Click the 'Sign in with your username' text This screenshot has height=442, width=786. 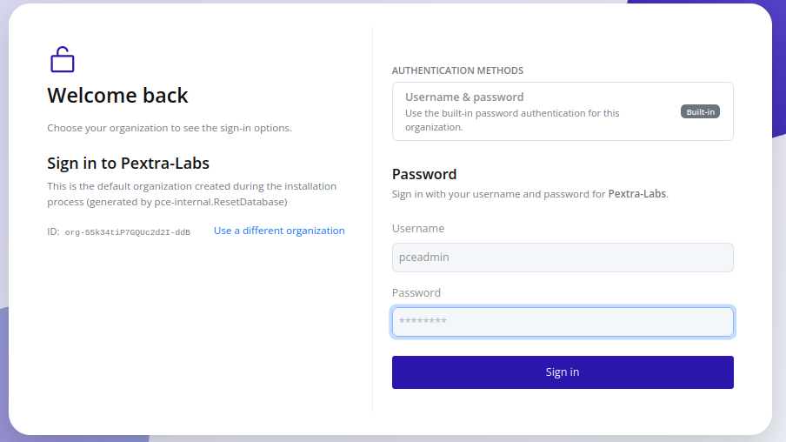(x=498, y=194)
